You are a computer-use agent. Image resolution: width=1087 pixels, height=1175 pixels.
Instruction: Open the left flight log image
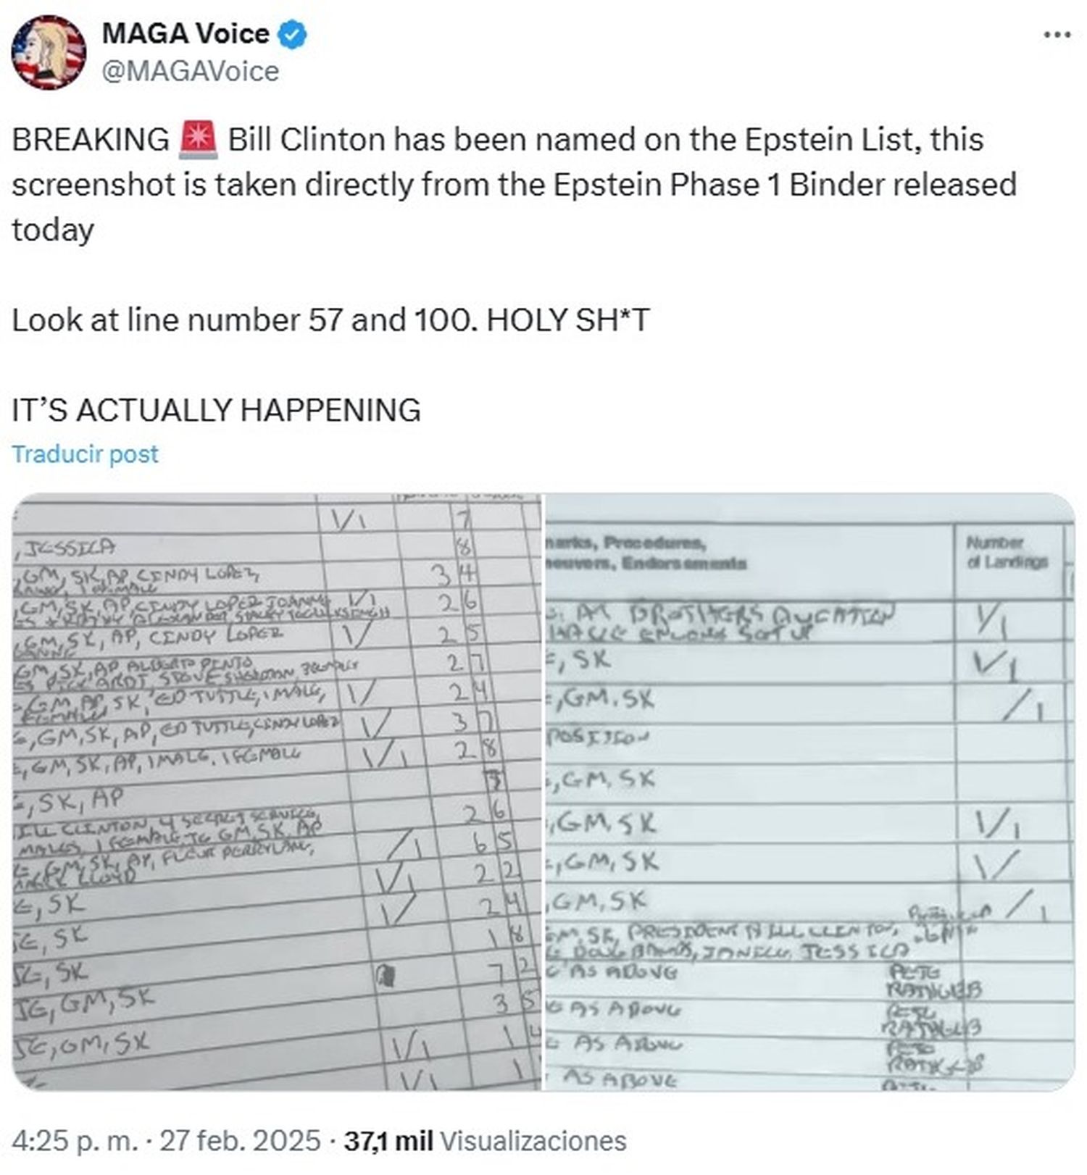point(276,792)
